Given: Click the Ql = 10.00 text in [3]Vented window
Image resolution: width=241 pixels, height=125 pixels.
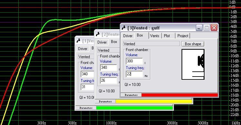Looking at the screenshot, I should click(x=132, y=85).
